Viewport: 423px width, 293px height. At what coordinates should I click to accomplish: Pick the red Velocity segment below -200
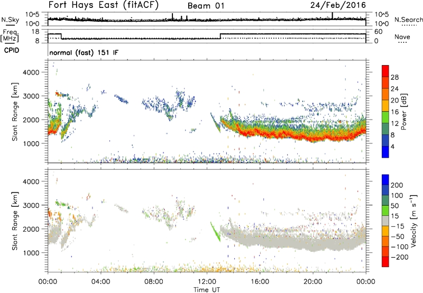point(385,262)
